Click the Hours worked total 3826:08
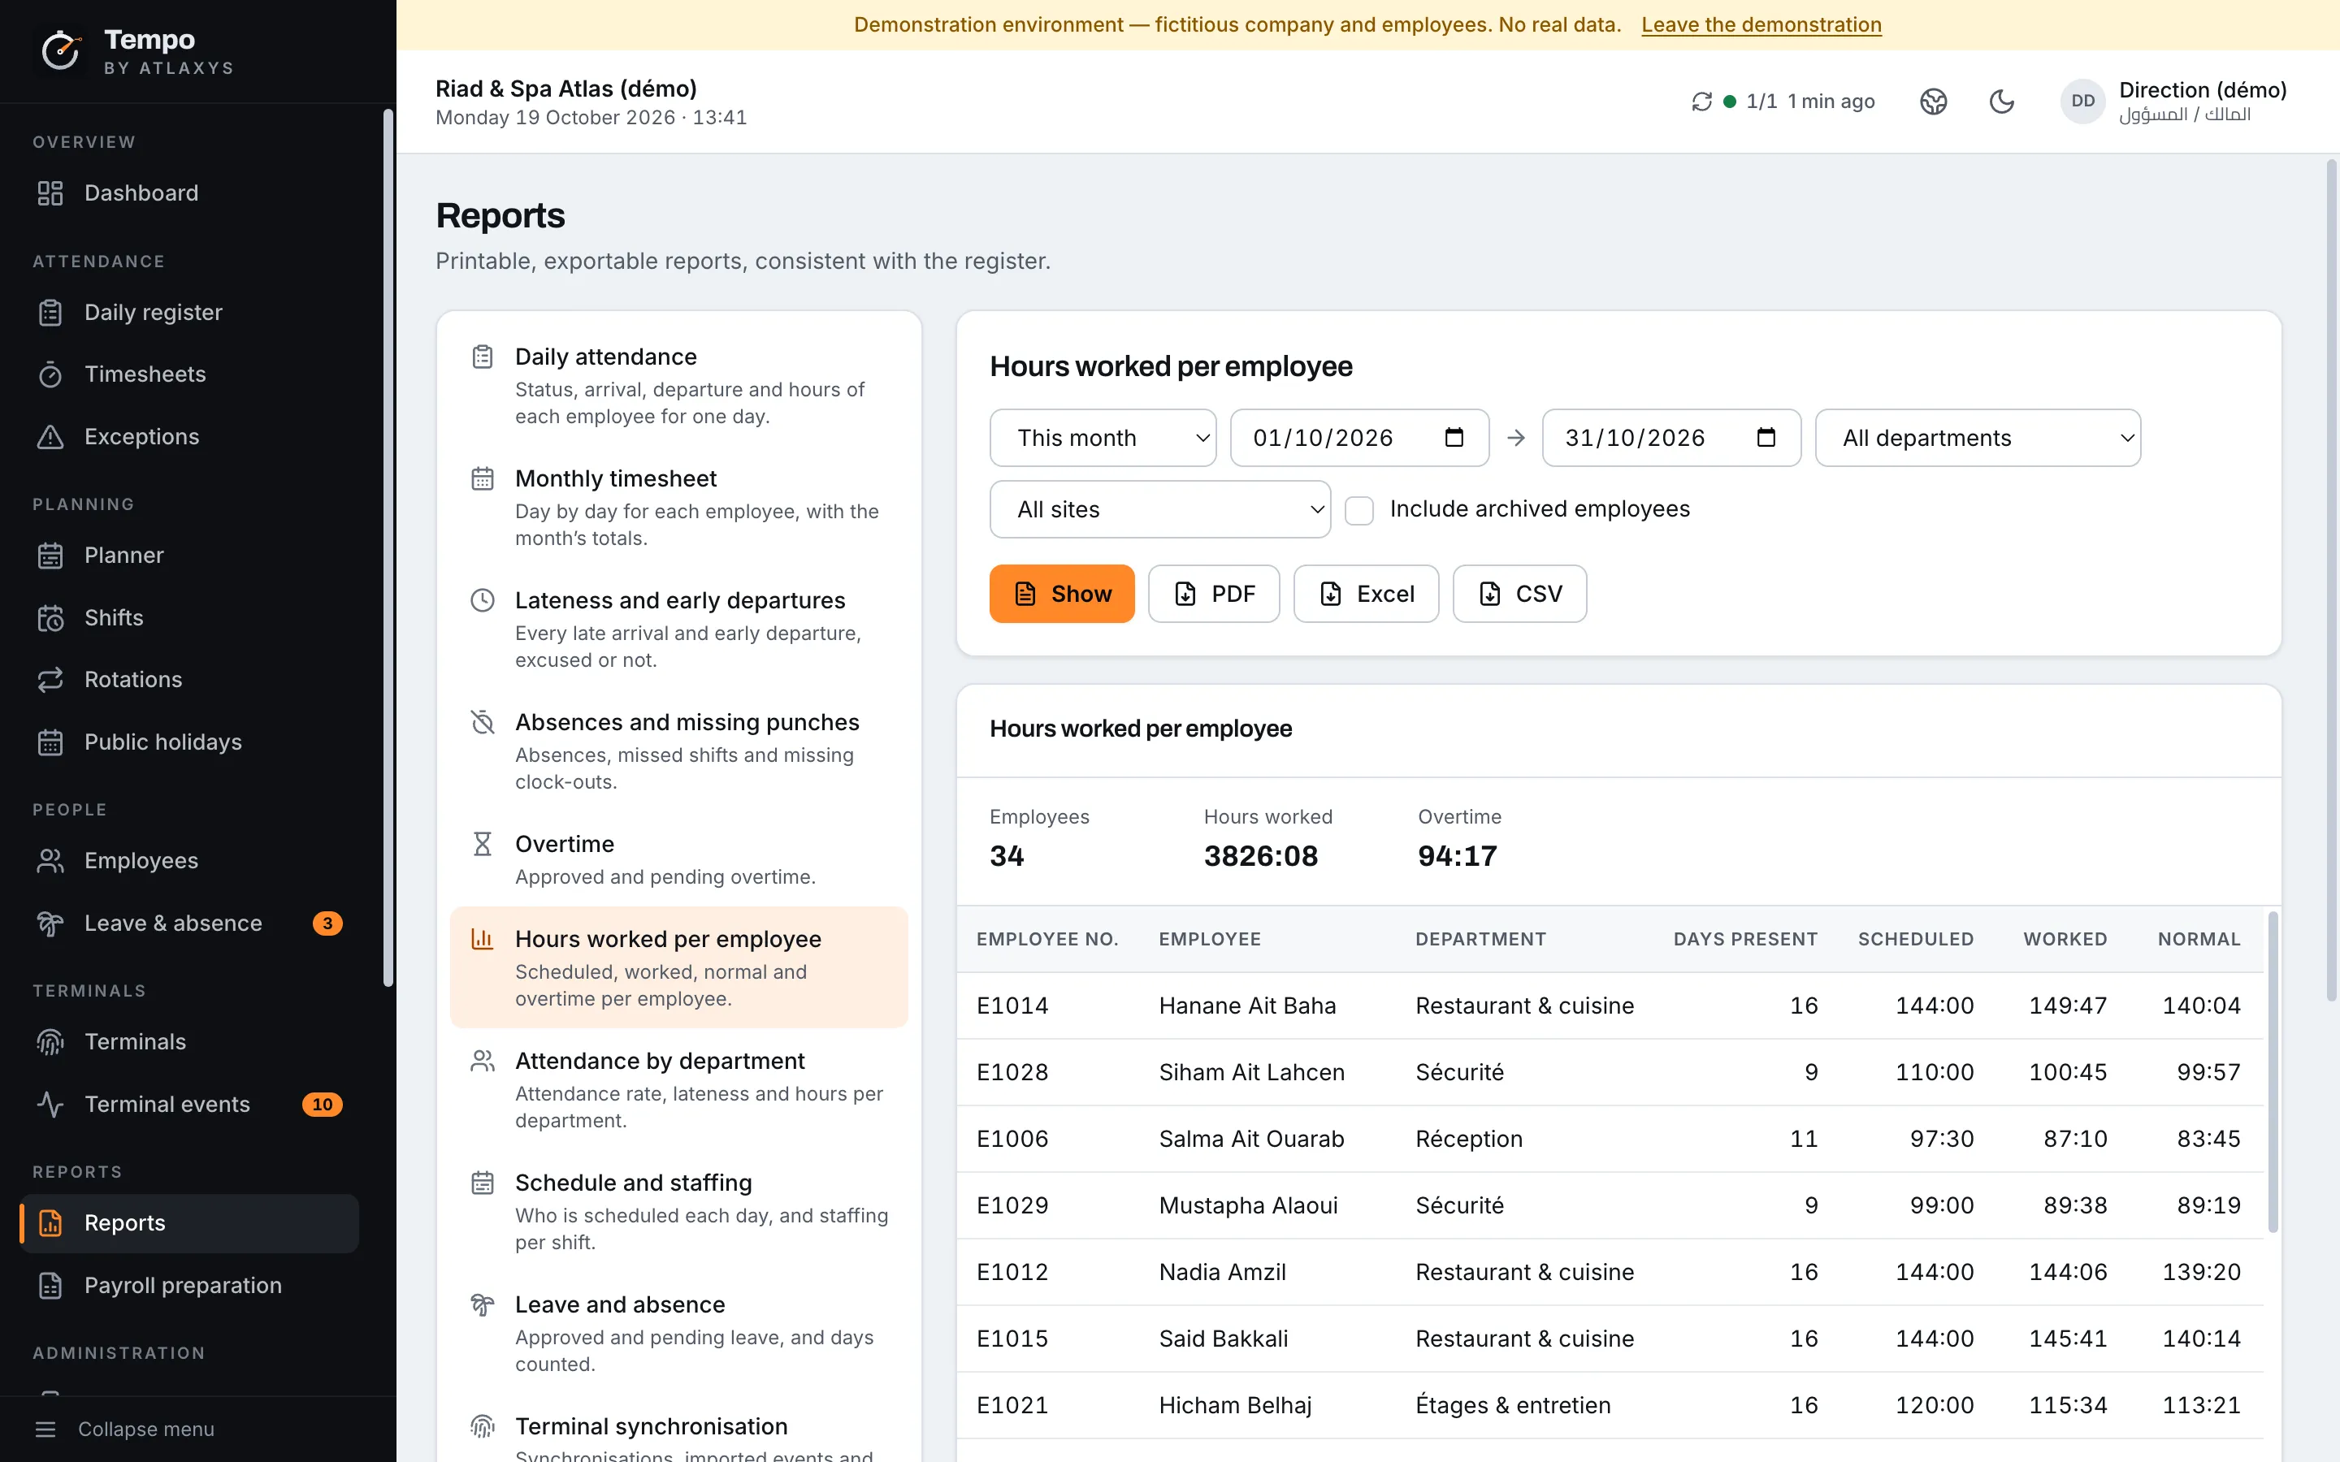Image resolution: width=2340 pixels, height=1462 pixels. click(x=1261, y=856)
